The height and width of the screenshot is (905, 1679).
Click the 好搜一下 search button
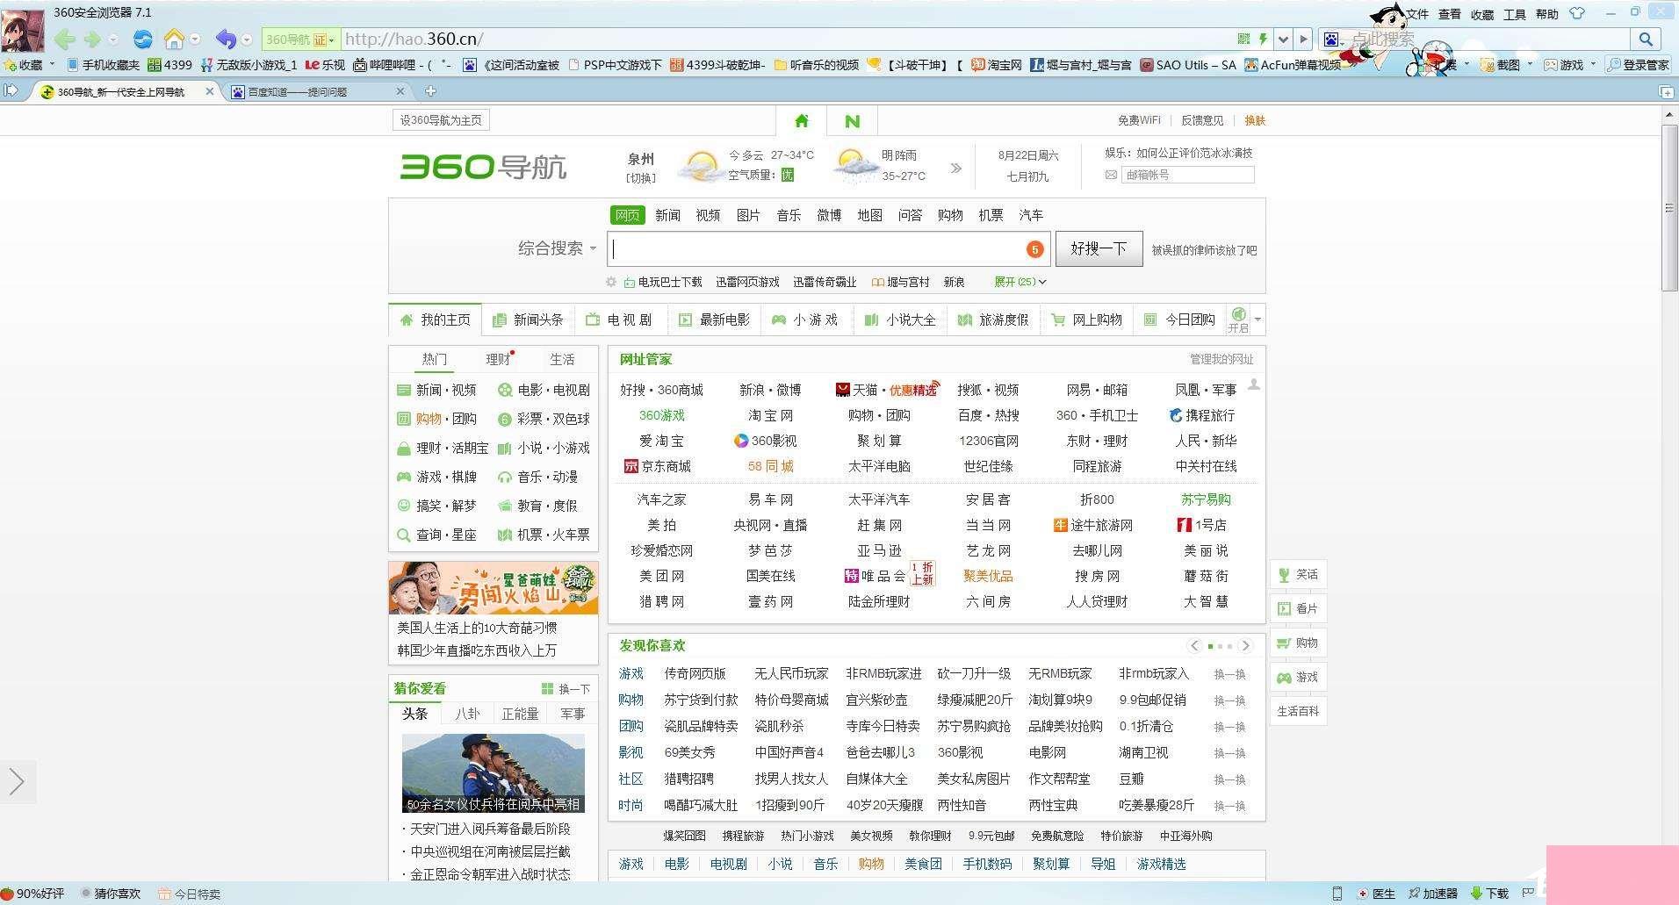(1099, 248)
